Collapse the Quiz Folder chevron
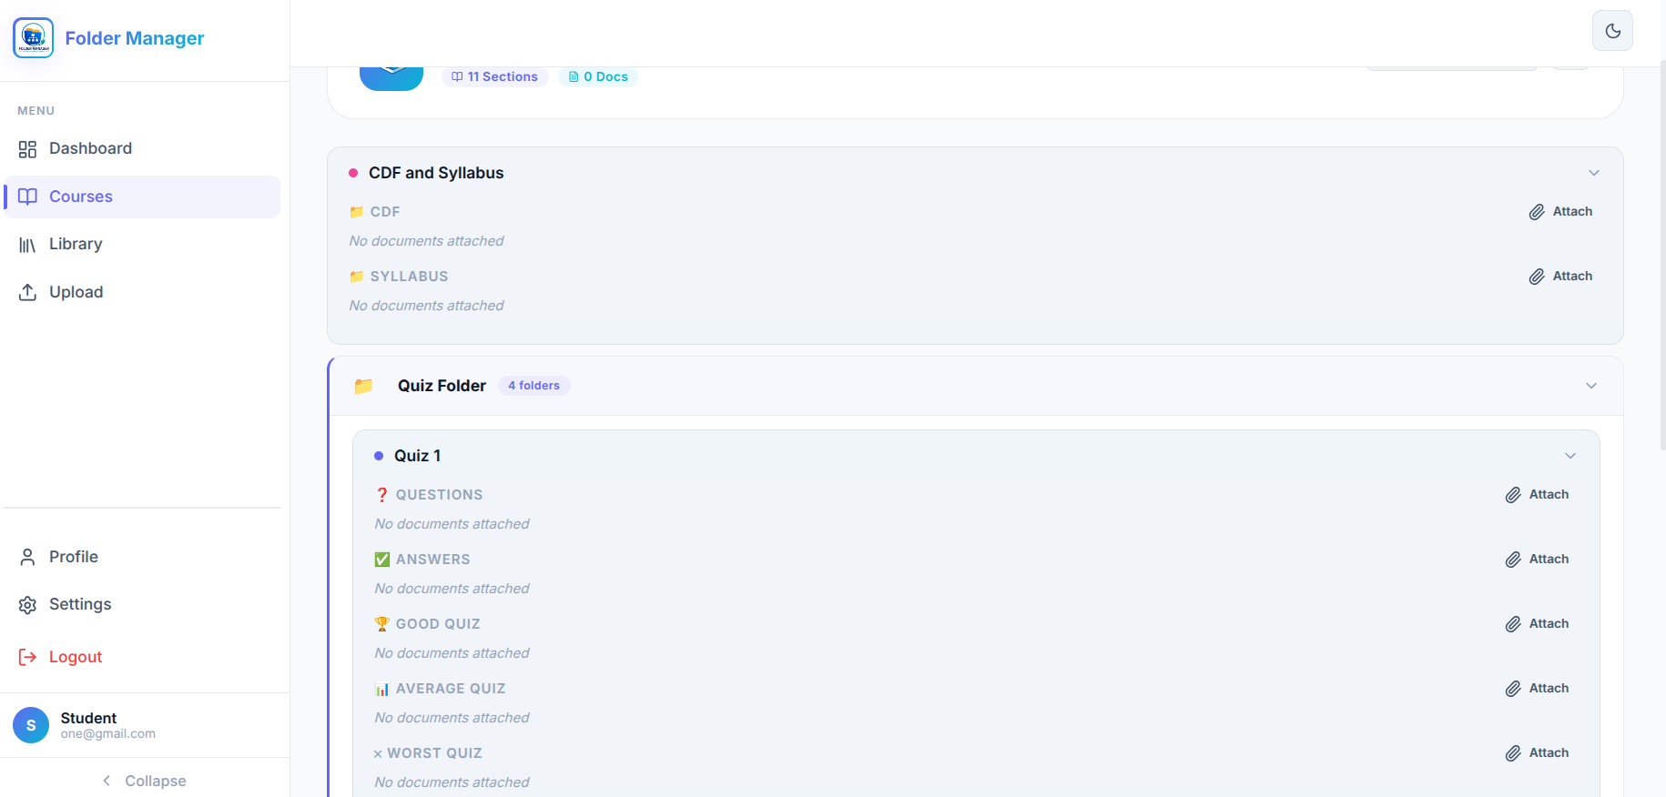This screenshot has height=797, width=1666. point(1591,386)
